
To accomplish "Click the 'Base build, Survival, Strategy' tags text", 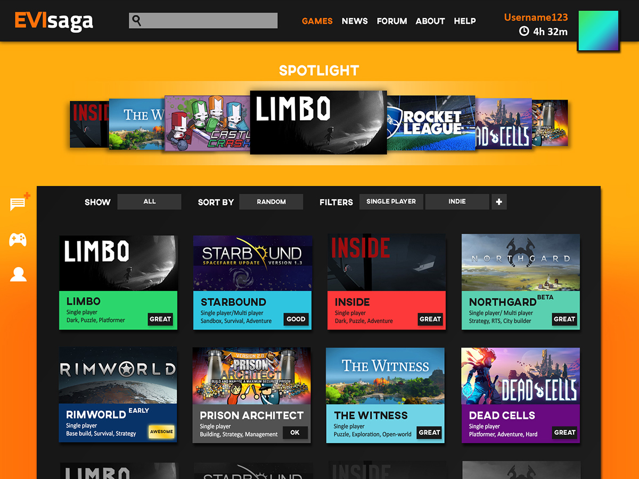I will coord(101,434).
